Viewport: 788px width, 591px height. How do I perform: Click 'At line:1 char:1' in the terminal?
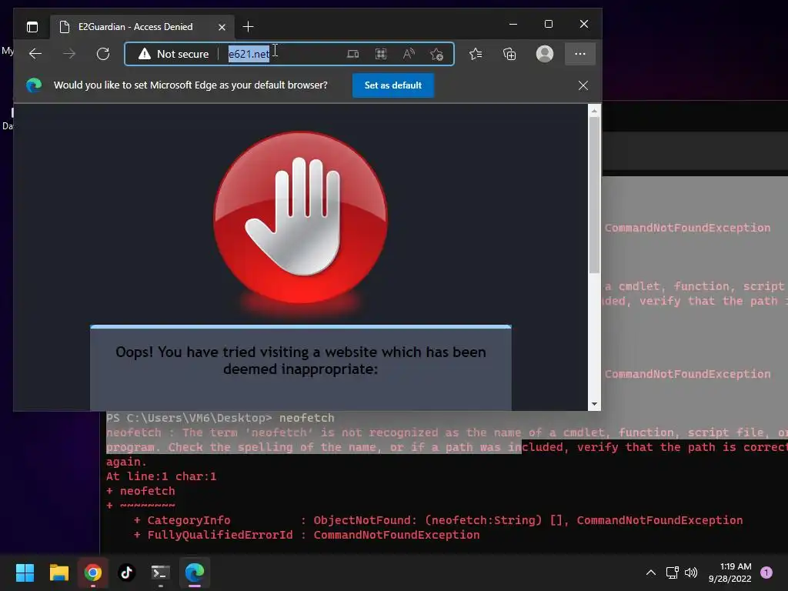click(x=162, y=476)
